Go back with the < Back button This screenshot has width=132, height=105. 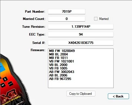tap(118, 96)
